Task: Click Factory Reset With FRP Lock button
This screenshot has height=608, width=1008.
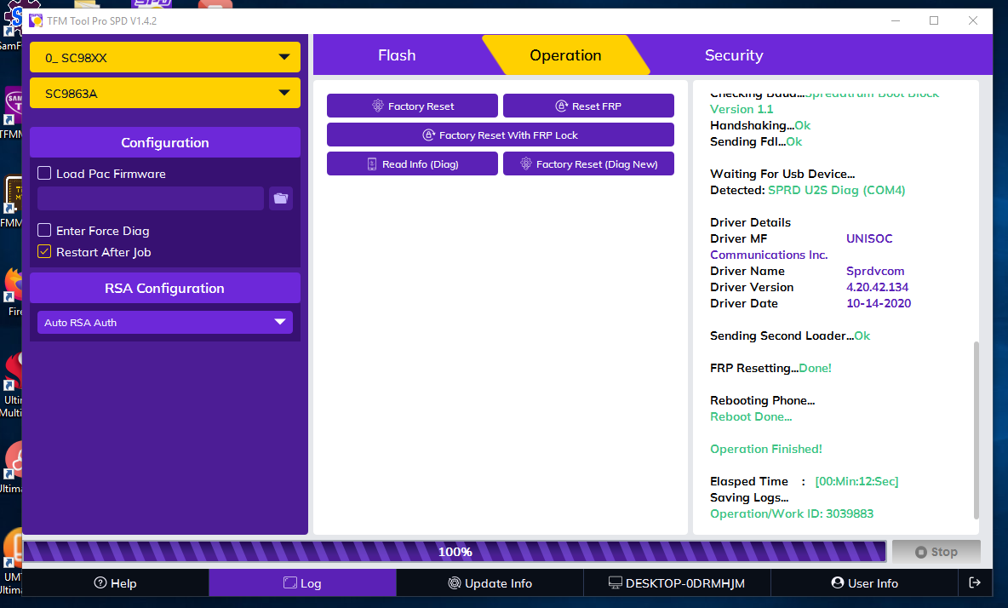Action: point(501,135)
